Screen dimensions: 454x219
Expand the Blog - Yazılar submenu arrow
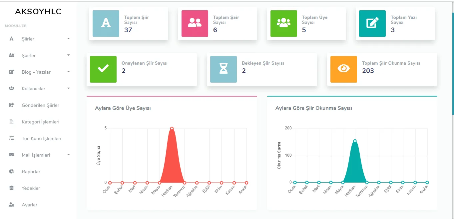click(x=69, y=72)
